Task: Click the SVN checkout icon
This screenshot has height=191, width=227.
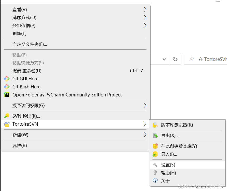Action: pyautogui.click(x=7, y=116)
